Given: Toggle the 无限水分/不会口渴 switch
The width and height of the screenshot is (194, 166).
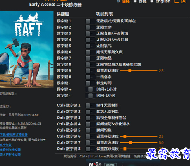Looking at the screenshot, I should 90,40.
